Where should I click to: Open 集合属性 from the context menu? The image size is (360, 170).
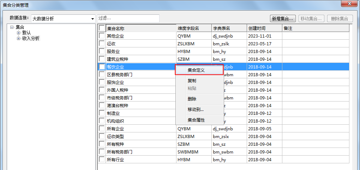pyautogui.click(x=196, y=120)
